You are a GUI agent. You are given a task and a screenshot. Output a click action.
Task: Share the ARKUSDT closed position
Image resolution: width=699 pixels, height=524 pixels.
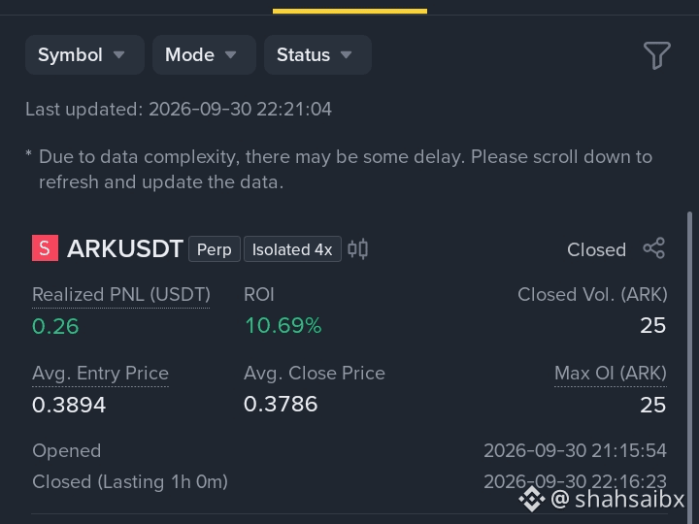[654, 248]
